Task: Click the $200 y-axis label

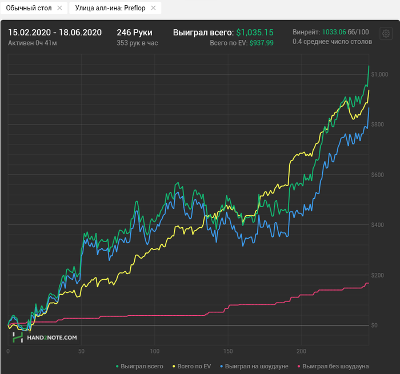Action: (x=378, y=275)
